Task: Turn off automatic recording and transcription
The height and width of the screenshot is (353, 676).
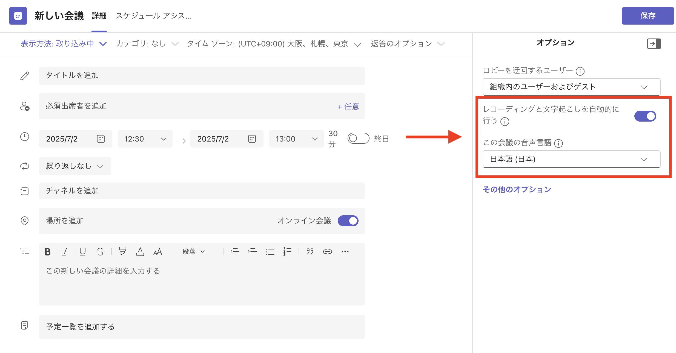Action: coord(645,116)
